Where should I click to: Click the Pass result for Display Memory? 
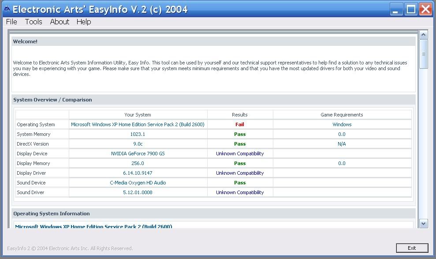(240, 163)
